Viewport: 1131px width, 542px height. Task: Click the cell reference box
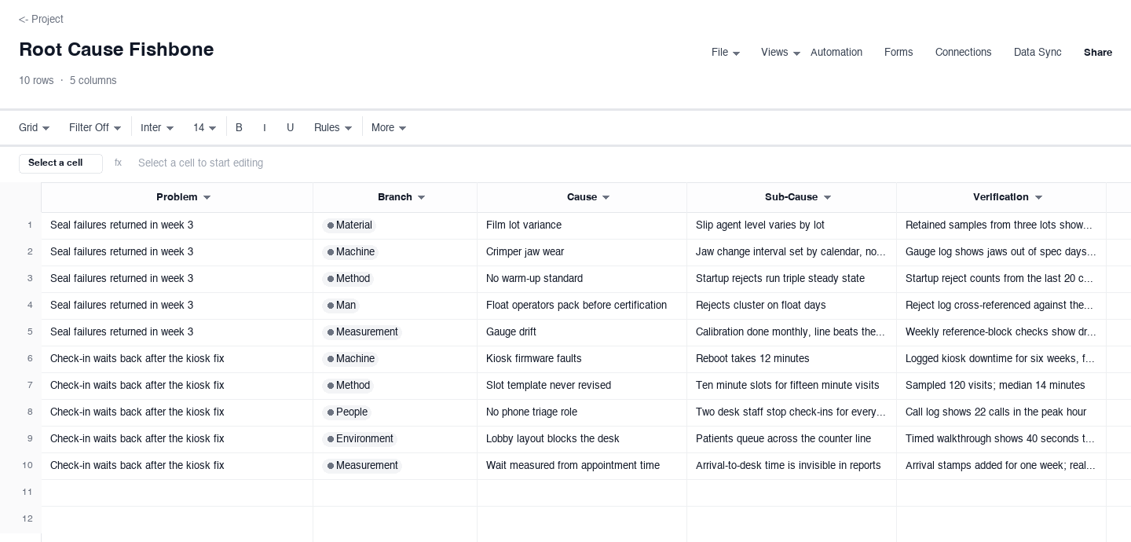click(x=60, y=163)
